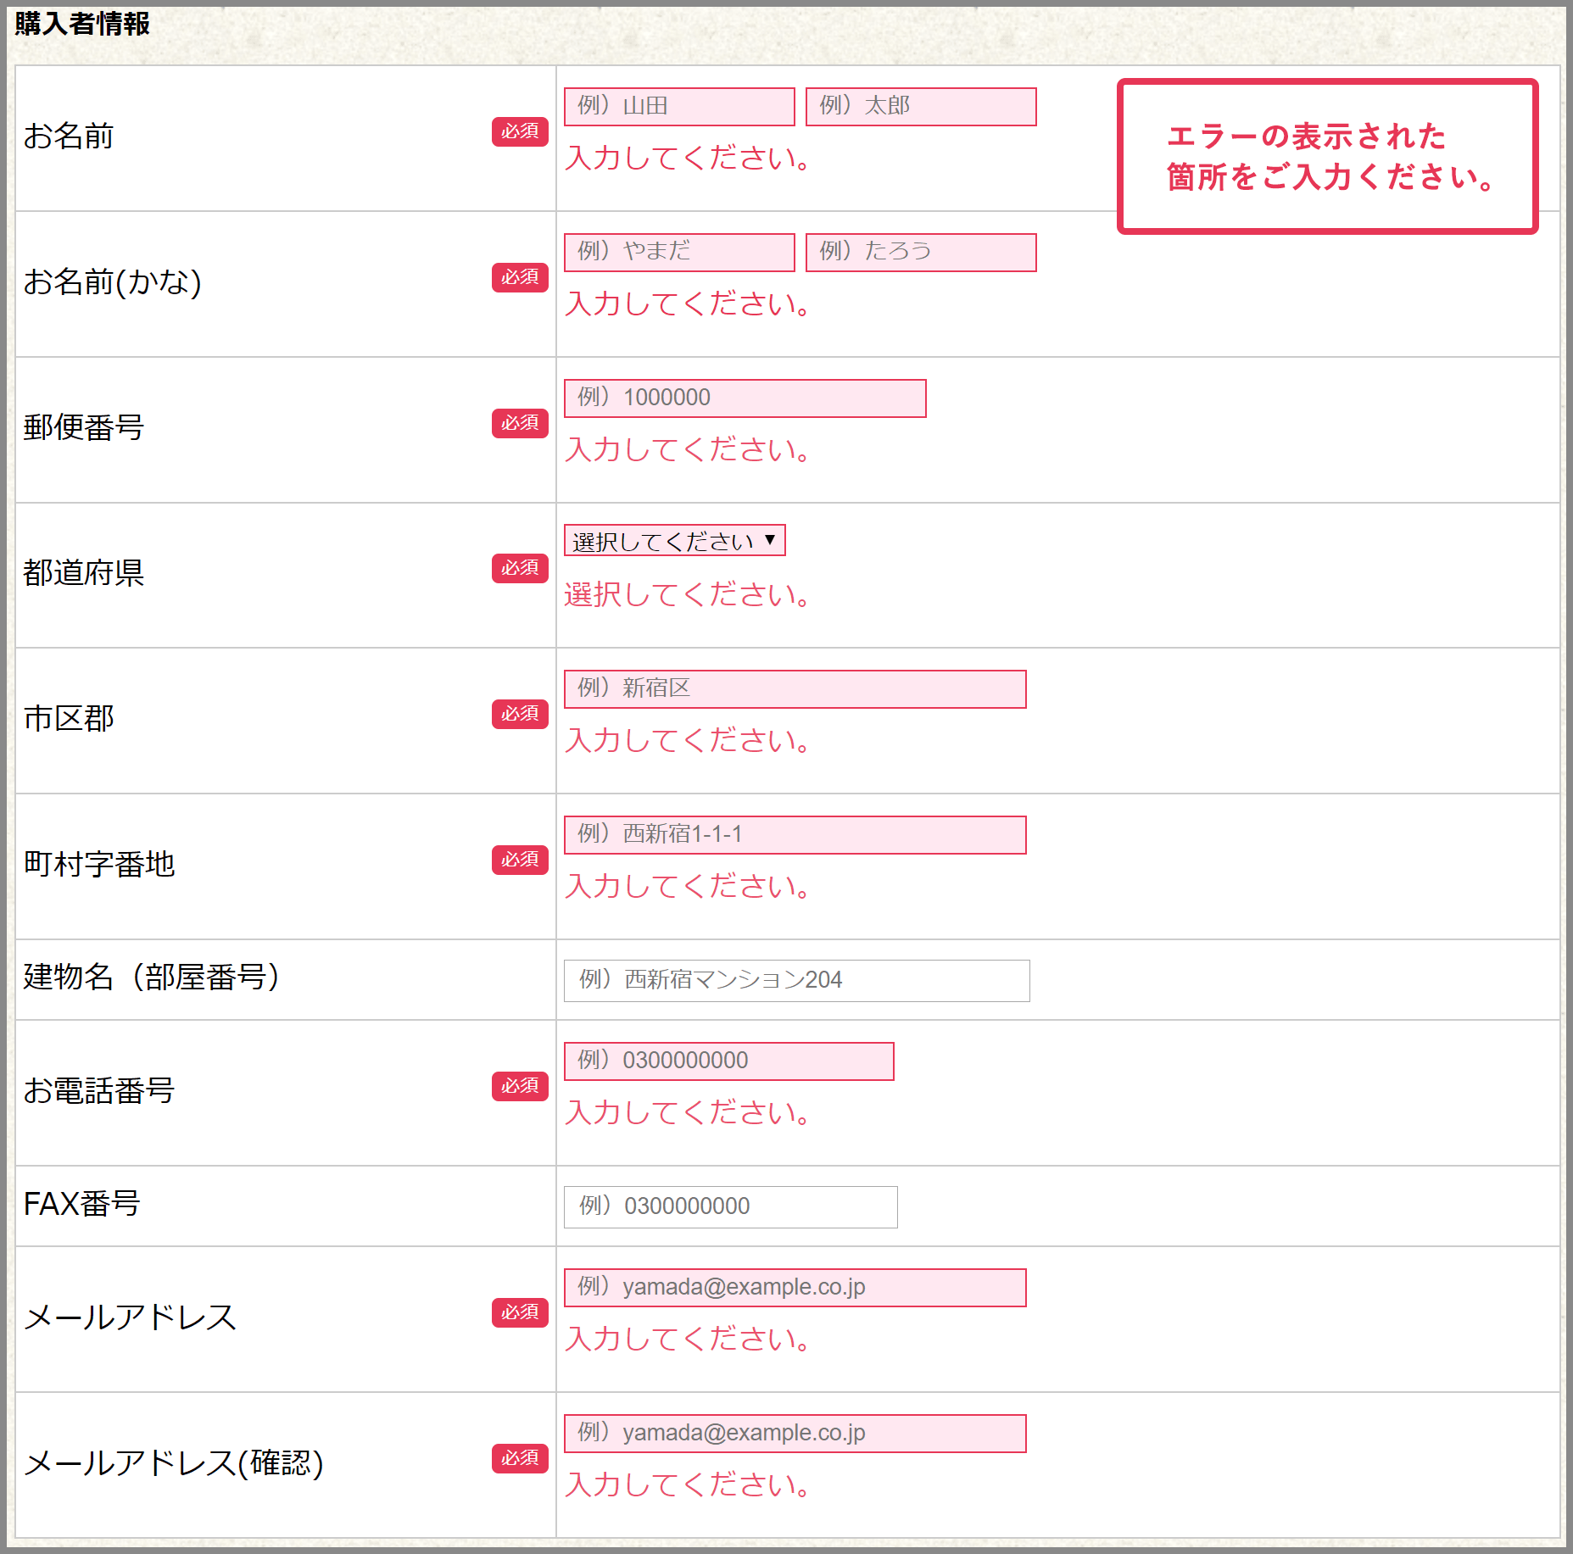Click the last name field showing 山田
Viewport: 1573px width, 1554px height.
(679, 107)
